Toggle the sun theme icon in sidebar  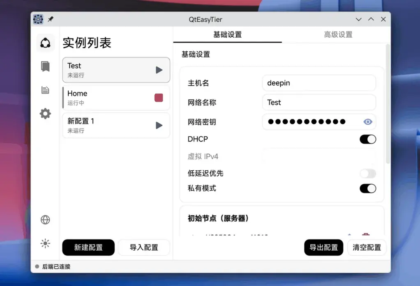tap(45, 243)
